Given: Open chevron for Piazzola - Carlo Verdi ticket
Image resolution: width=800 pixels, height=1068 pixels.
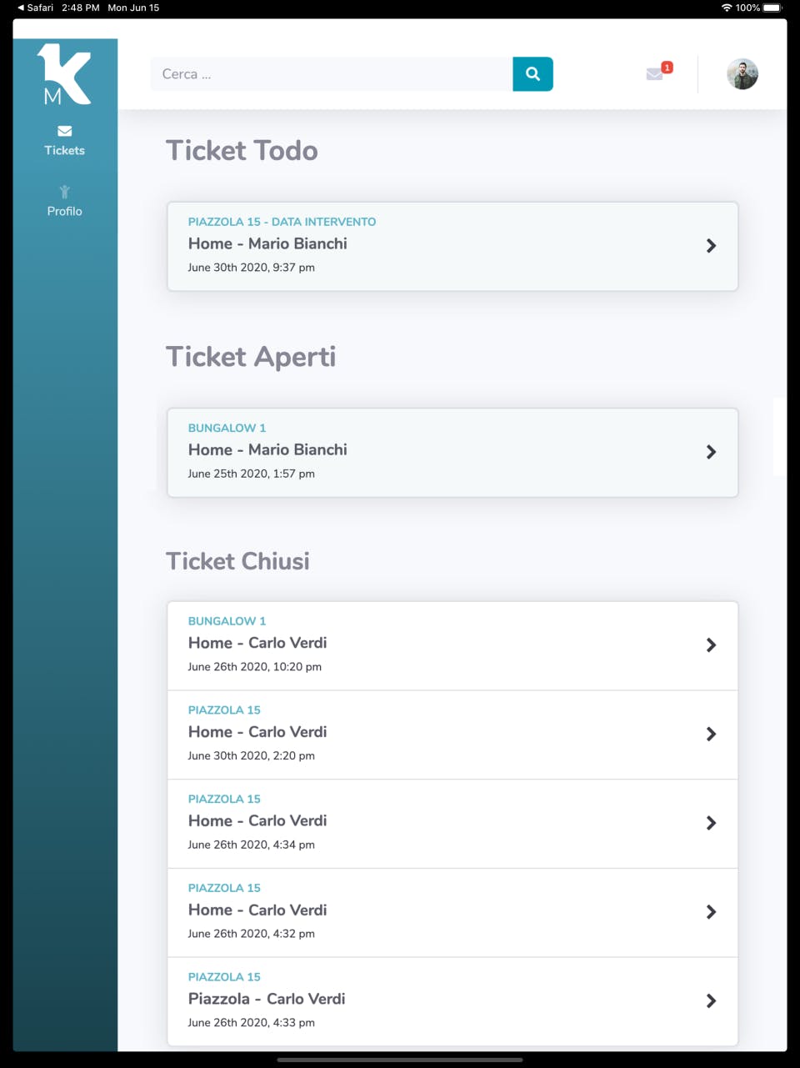Looking at the screenshot, I should (711, 1001).
